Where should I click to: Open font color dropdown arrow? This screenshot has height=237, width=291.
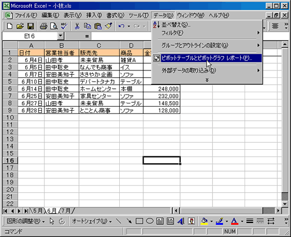tap(242, 221)
